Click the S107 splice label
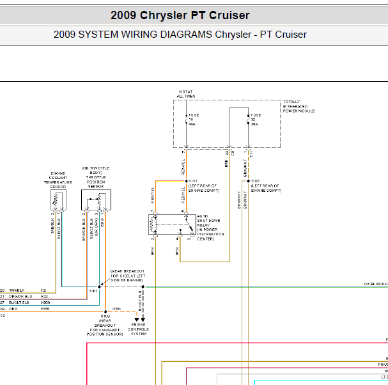 93,291
